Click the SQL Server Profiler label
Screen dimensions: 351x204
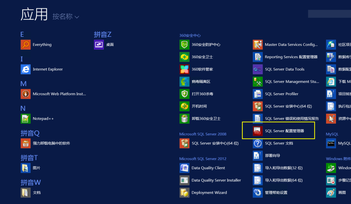coord(282,94)
